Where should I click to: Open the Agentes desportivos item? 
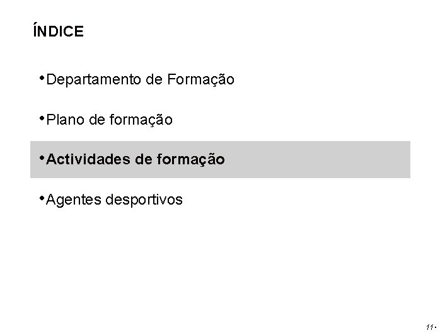(114, 200)
